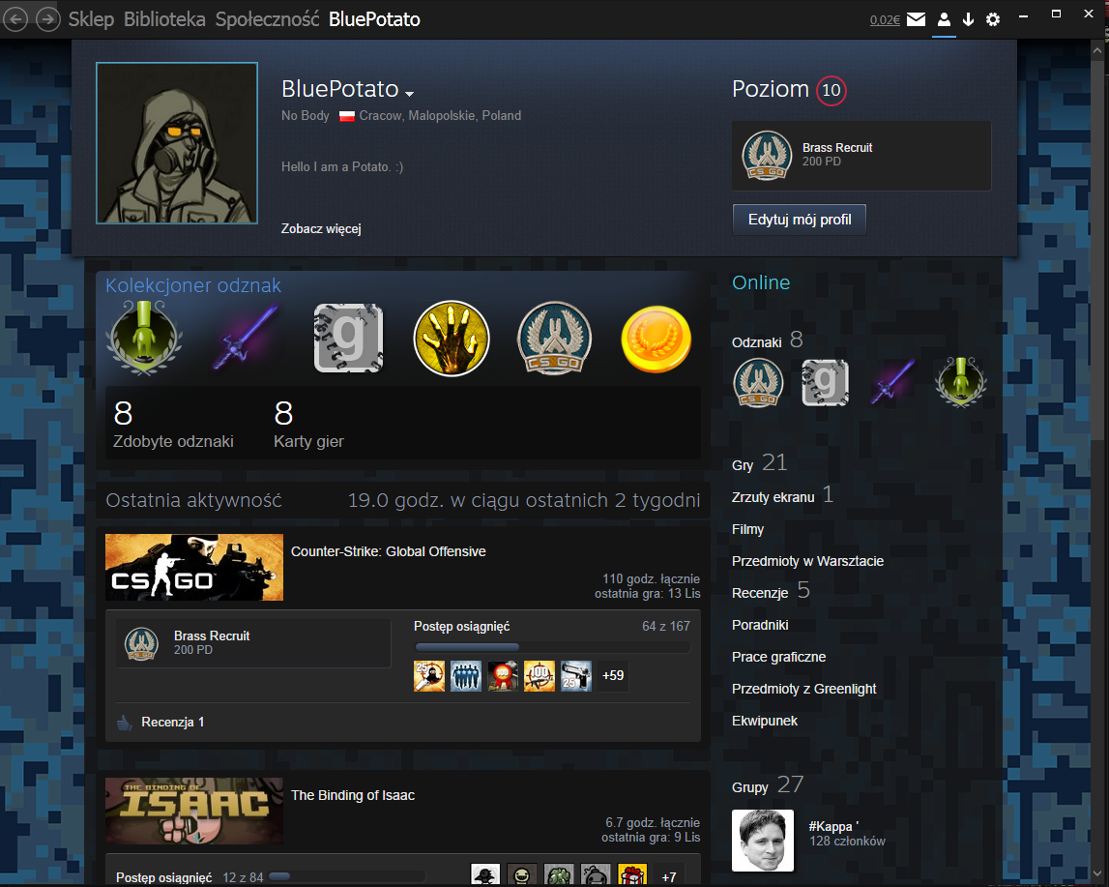Expand the BluePotato username dropdown arrow
The image size is (1109, 887).
click(x=410, y=94)
